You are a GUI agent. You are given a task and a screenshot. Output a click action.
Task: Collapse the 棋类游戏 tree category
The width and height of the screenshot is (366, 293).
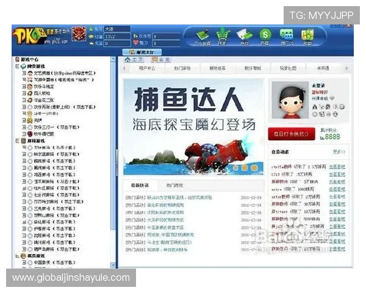tap(15, 256)
